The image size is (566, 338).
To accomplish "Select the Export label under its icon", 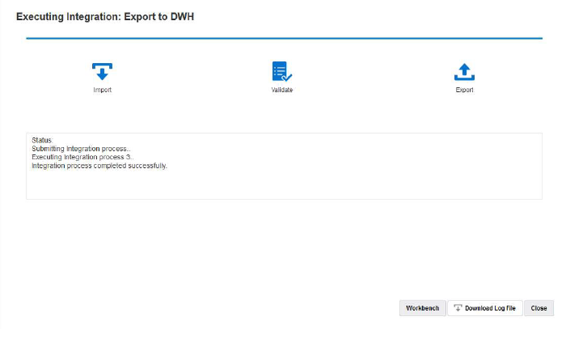I will (464, 90).
